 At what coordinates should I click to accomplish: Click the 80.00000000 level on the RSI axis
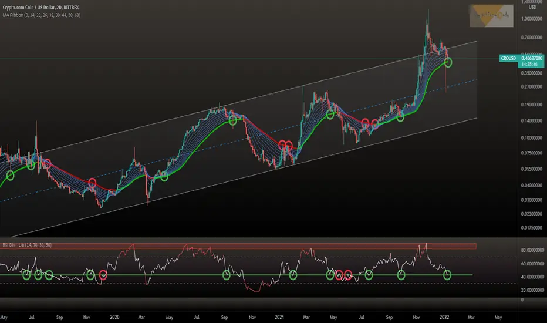click(532, 250)
